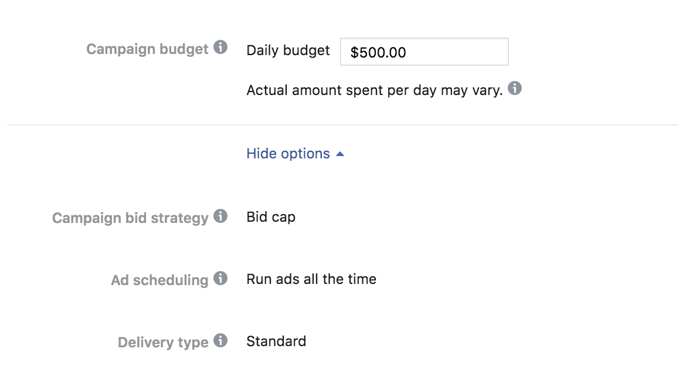693x379 pixels.
Task: Focus the Daily budget input field
Action: click(424, 52)
